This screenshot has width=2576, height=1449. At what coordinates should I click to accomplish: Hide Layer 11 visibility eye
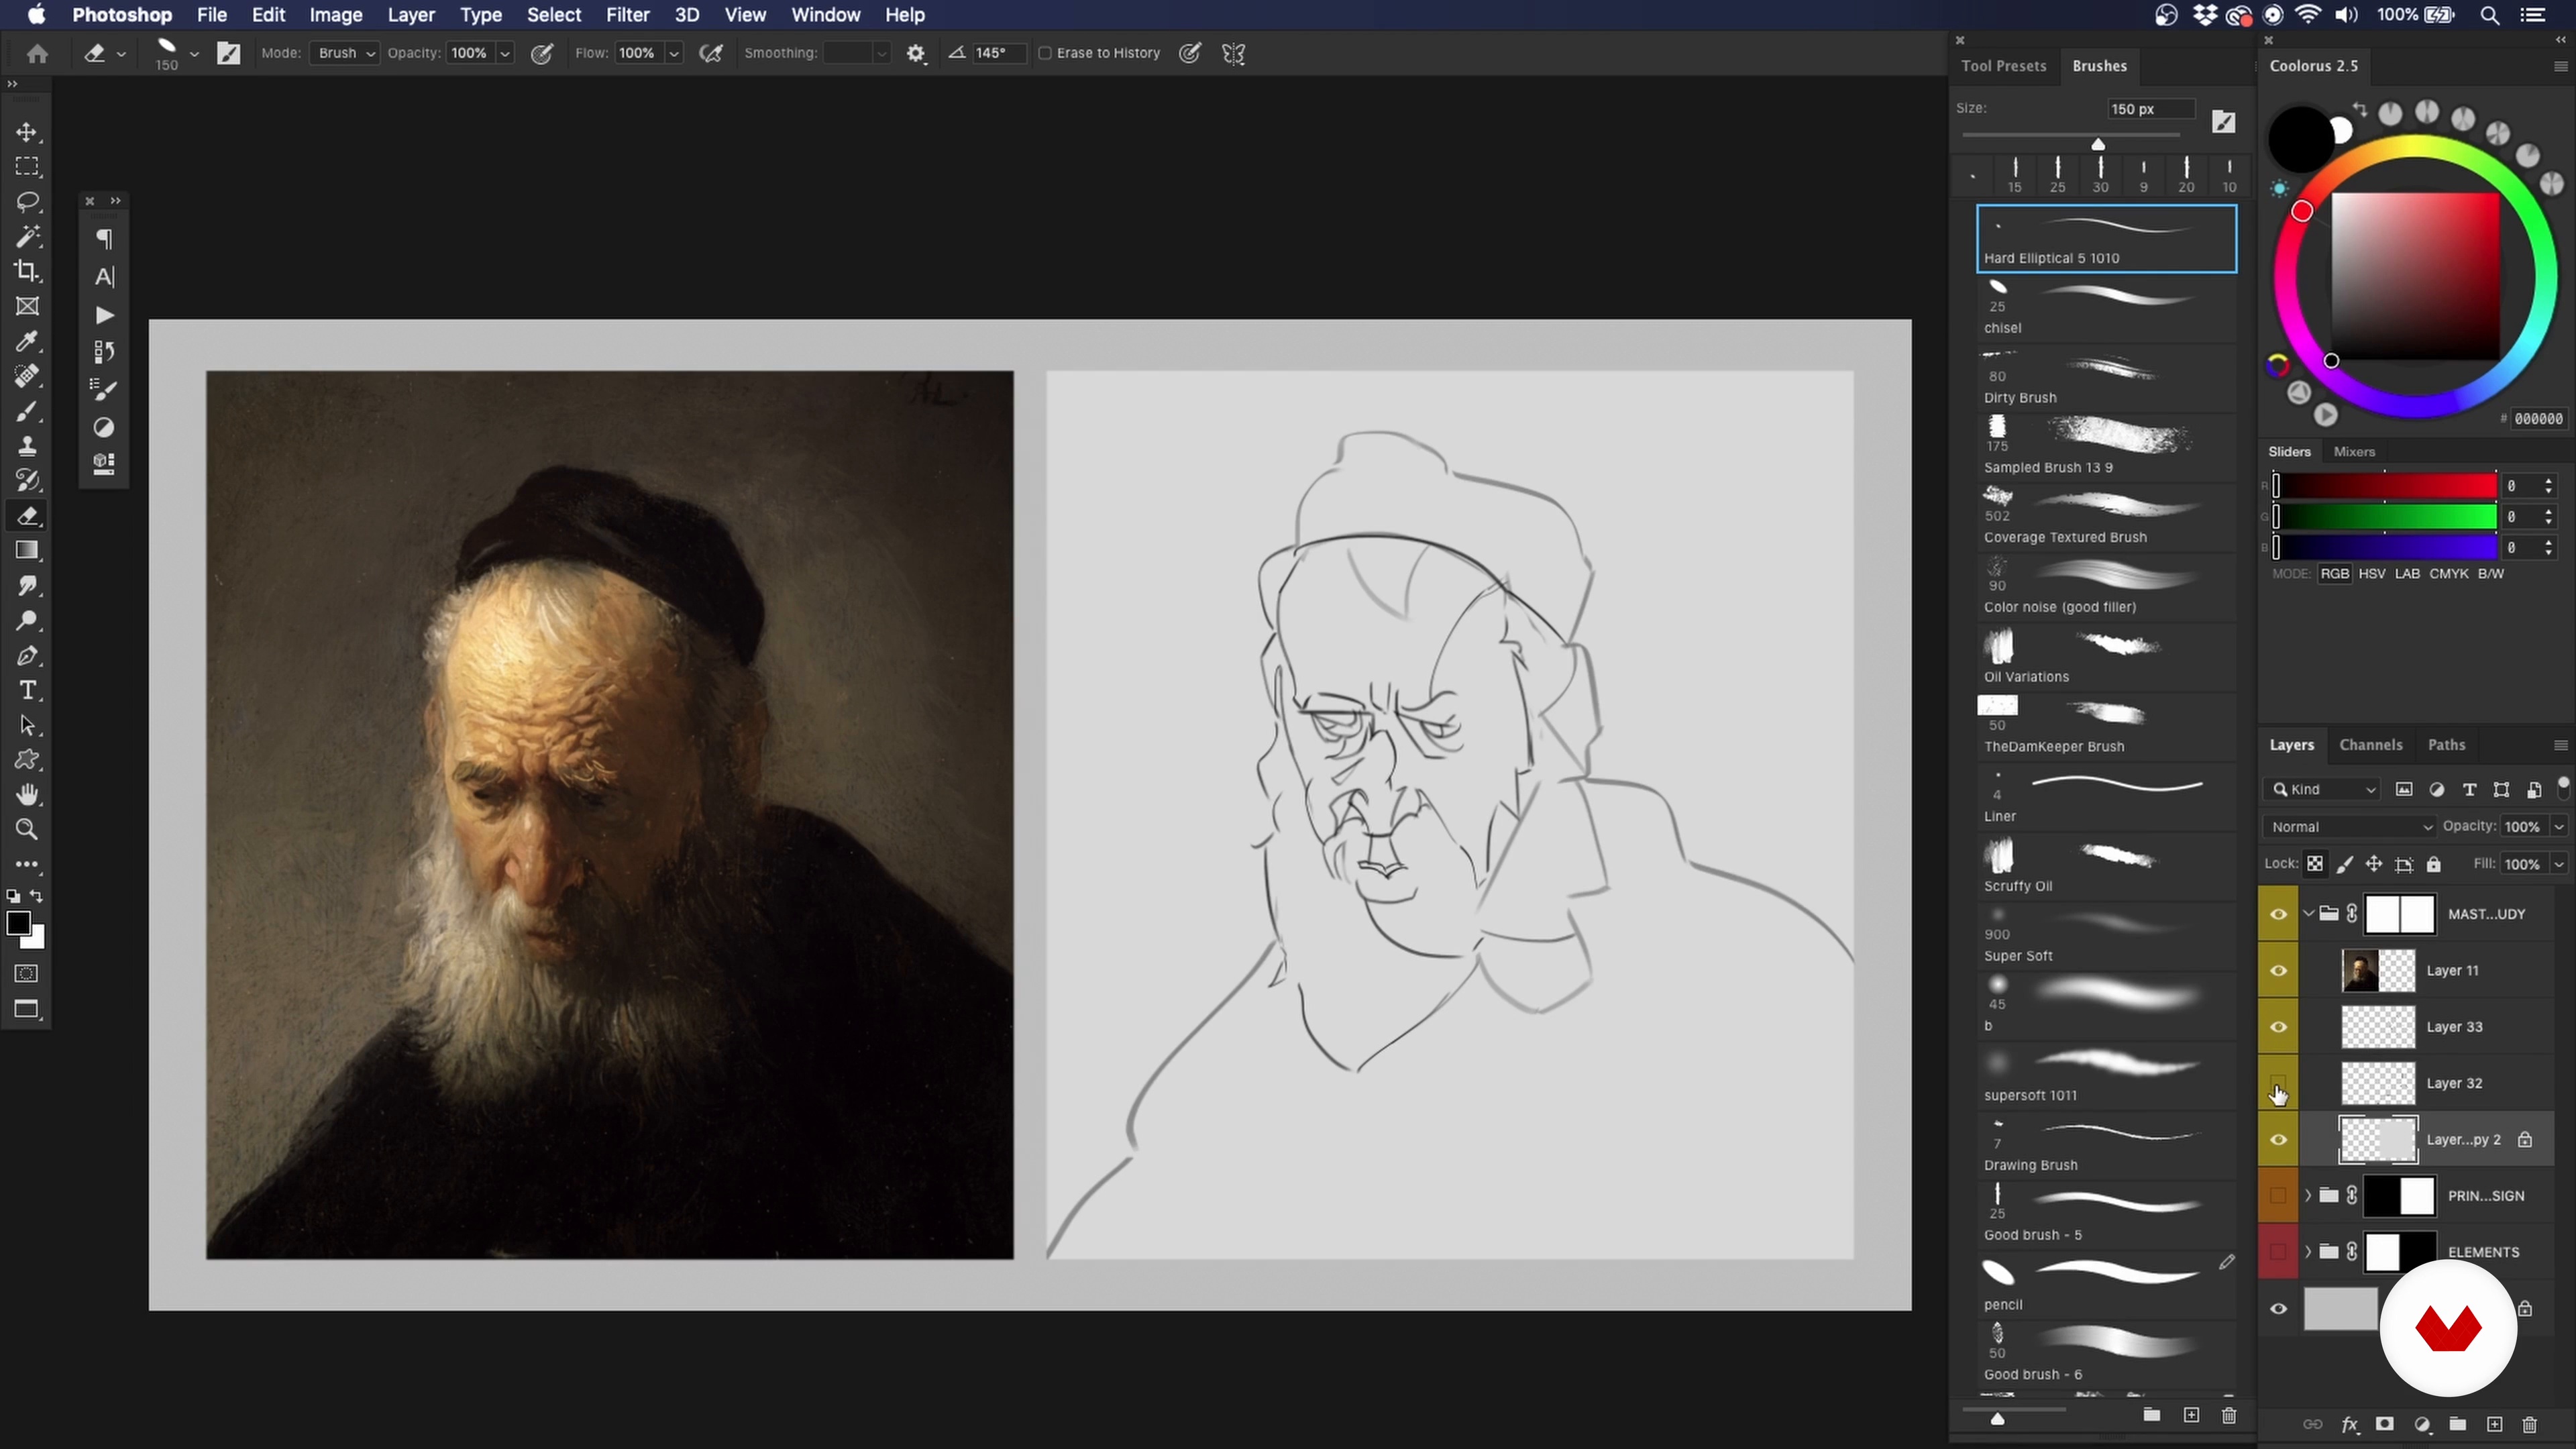(2278, 971)
